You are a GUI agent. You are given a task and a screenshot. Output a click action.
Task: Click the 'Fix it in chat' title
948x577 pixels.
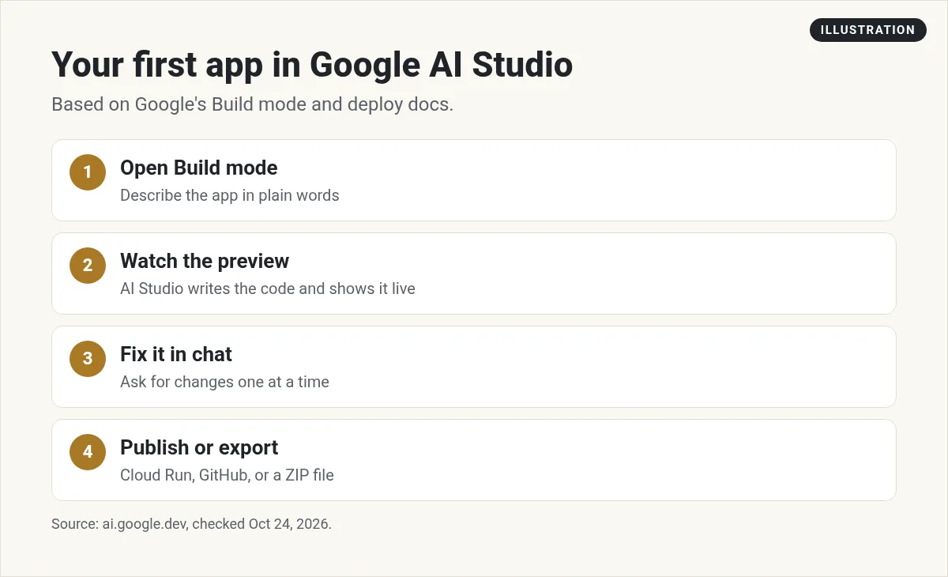click(x=176, y=354)
